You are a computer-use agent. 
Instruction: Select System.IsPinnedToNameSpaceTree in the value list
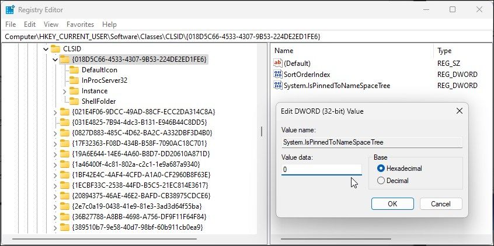(x=337, y=86)
